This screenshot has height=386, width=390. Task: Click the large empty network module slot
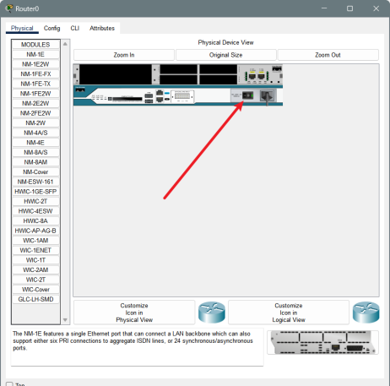click(x=116, y=74)
